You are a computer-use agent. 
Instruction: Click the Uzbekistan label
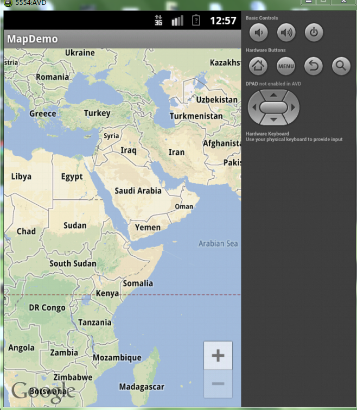(217, 100)
